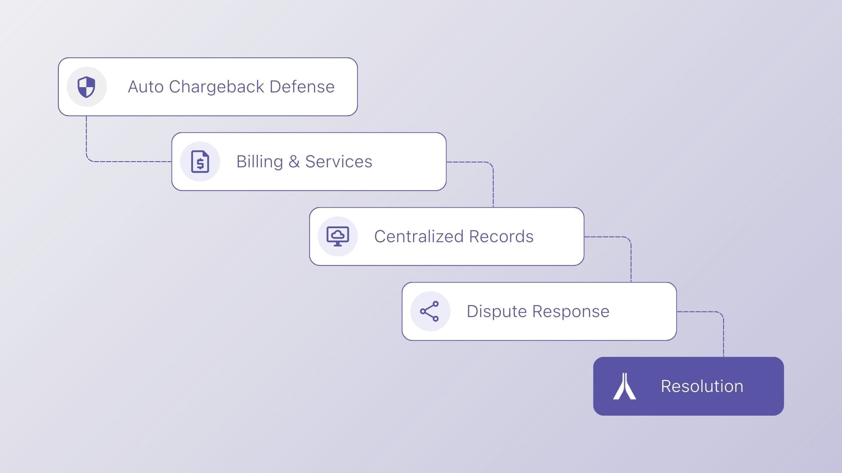
Task: Select the Billing & Services text
Action: coord(304,162)
